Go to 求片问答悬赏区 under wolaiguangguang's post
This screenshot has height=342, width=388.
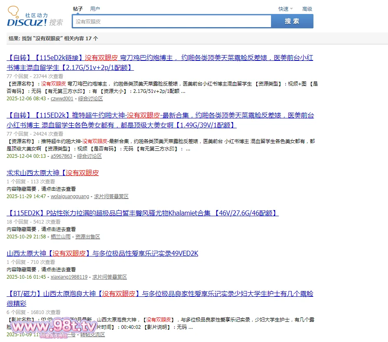click(x=111, y=196)
